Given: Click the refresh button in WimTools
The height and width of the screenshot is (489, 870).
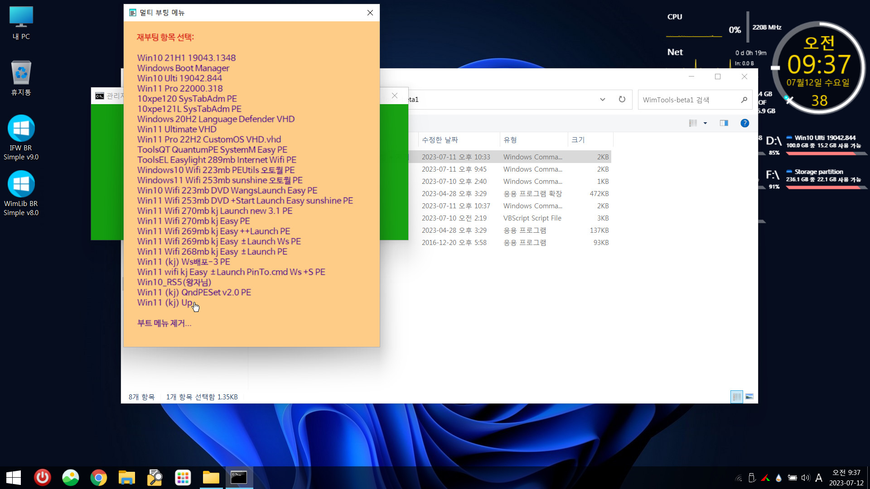Looking at the screenshot, I should (621, 99).
